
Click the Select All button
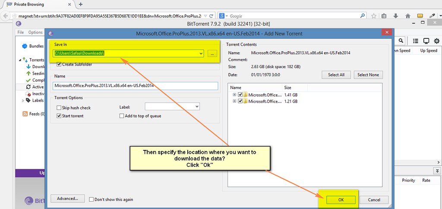tap(336, 75)
